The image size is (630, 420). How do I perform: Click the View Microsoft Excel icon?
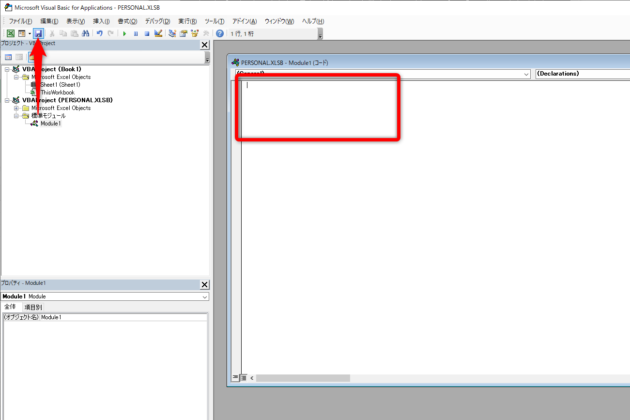point(10,33)
